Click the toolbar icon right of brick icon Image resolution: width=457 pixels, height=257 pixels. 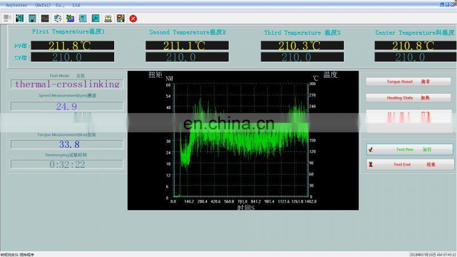(x=57, y=18)
